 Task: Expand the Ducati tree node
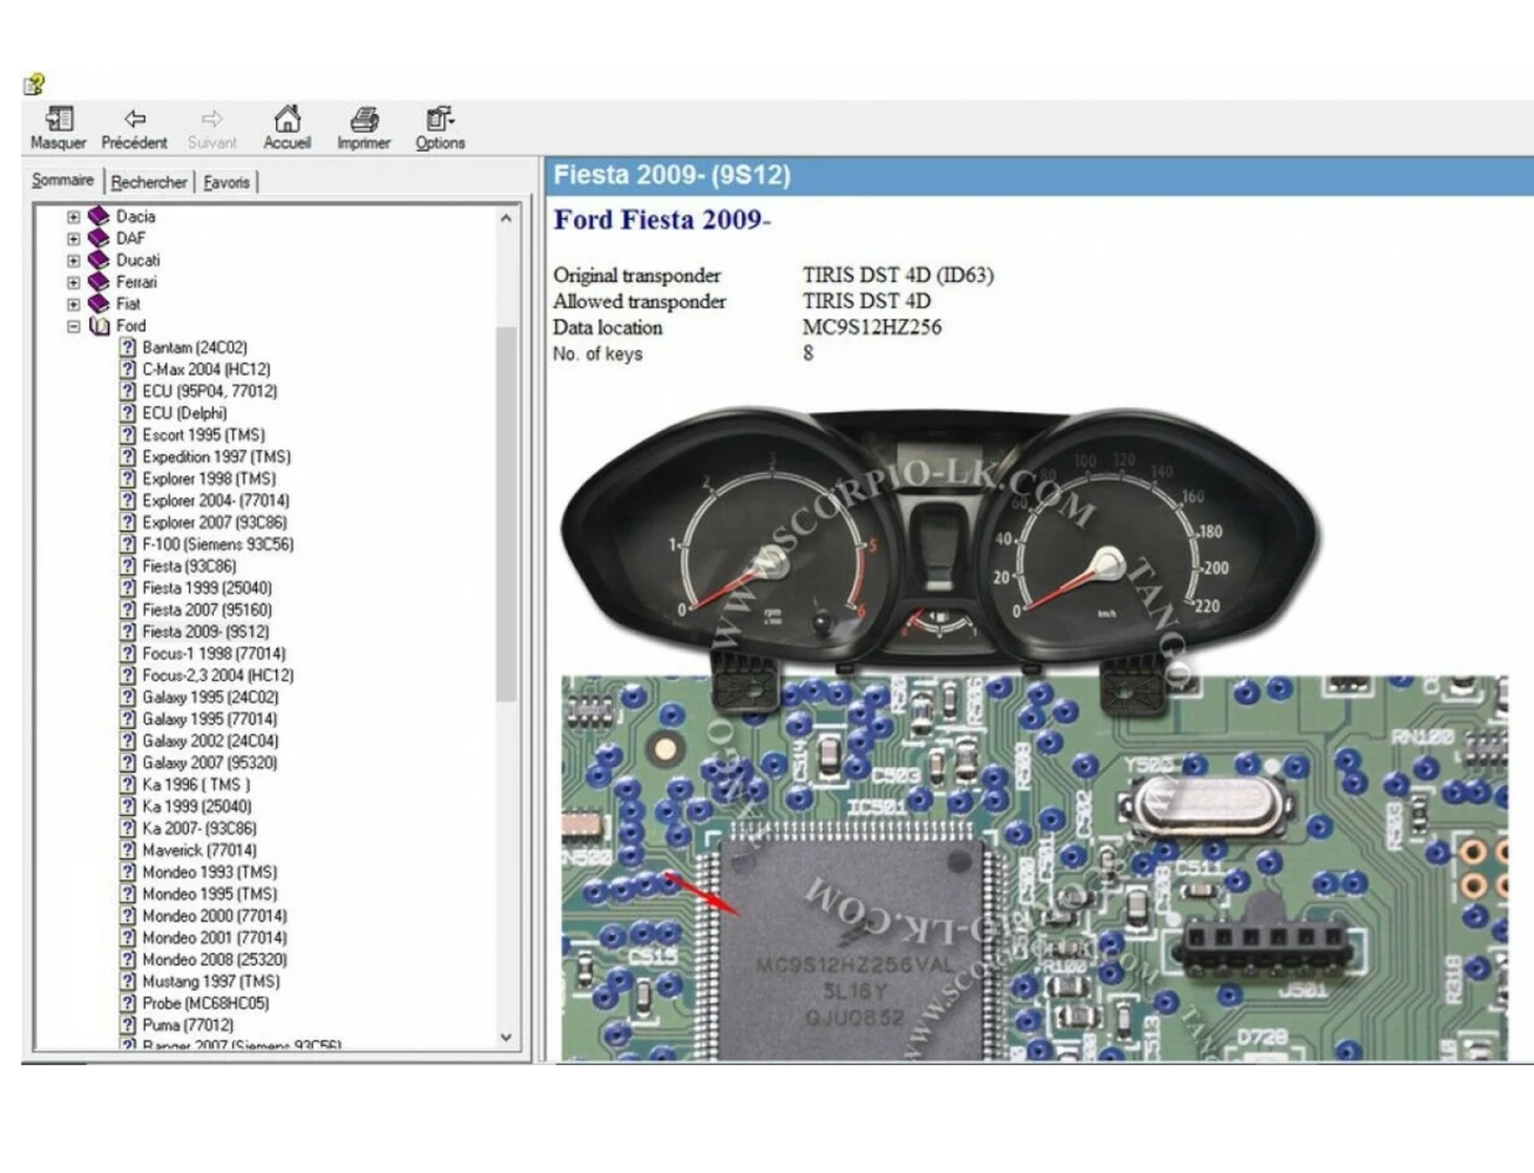point(73,260)
